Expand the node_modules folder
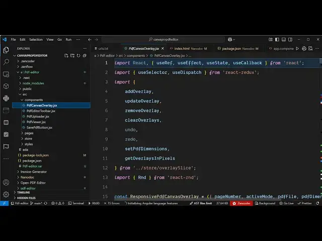Screen dimensions: 322x241 (33, 83)
